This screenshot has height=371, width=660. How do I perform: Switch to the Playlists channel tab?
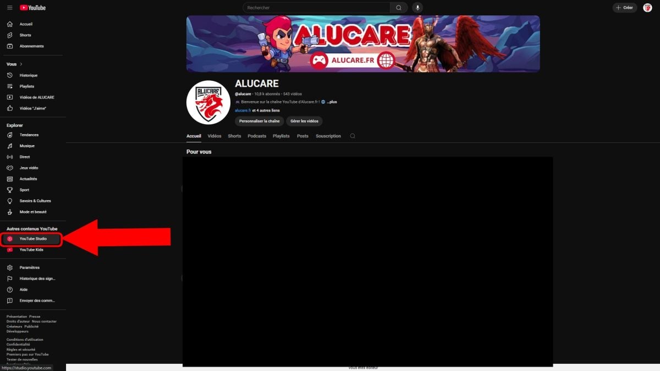[x=281, y=136]
